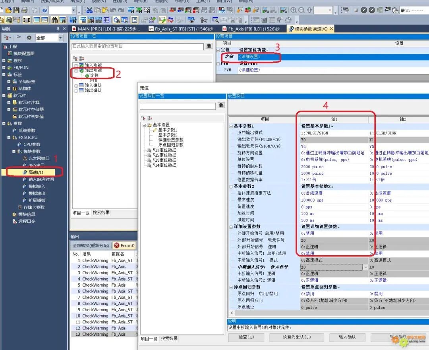This screenshot has width=429, height=350.
Task: Click binoculars icon in 定位 dialog
Action: [x=221, y=106]
